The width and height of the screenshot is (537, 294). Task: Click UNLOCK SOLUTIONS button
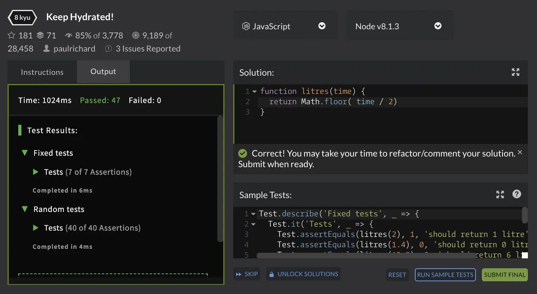pyautogui.click(x=303, y=274)
